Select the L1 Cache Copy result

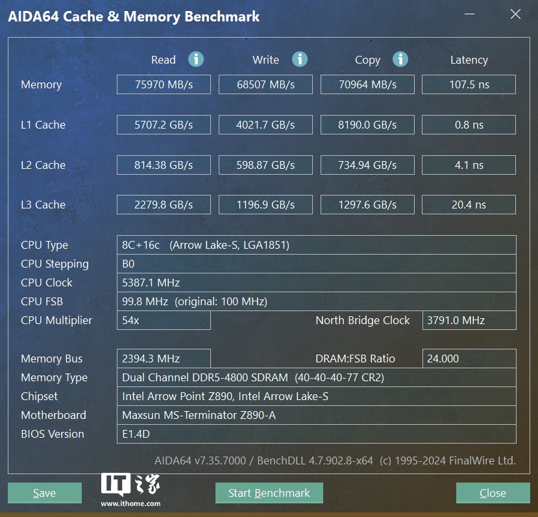point(367,125)
